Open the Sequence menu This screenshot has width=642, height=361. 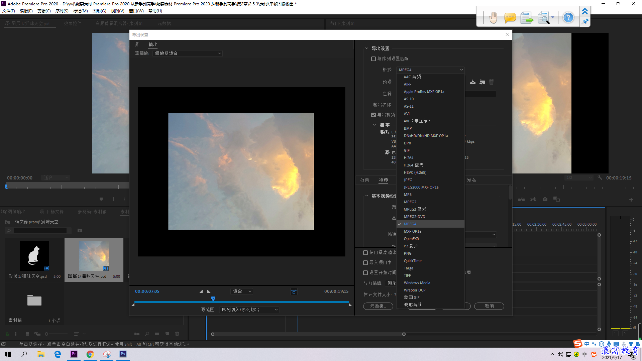[x=62, y=11]
